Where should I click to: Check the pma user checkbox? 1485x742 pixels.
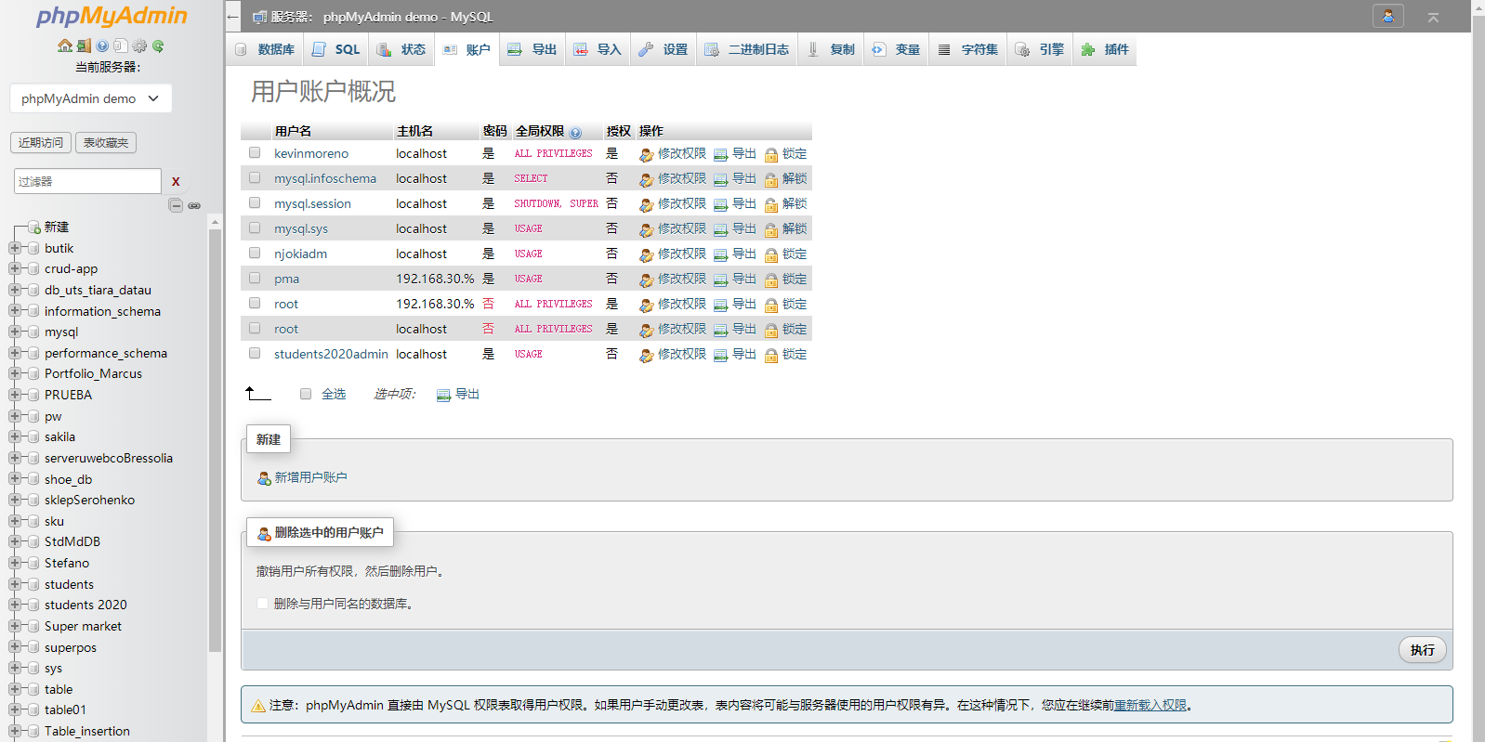(x=255, y=278)
